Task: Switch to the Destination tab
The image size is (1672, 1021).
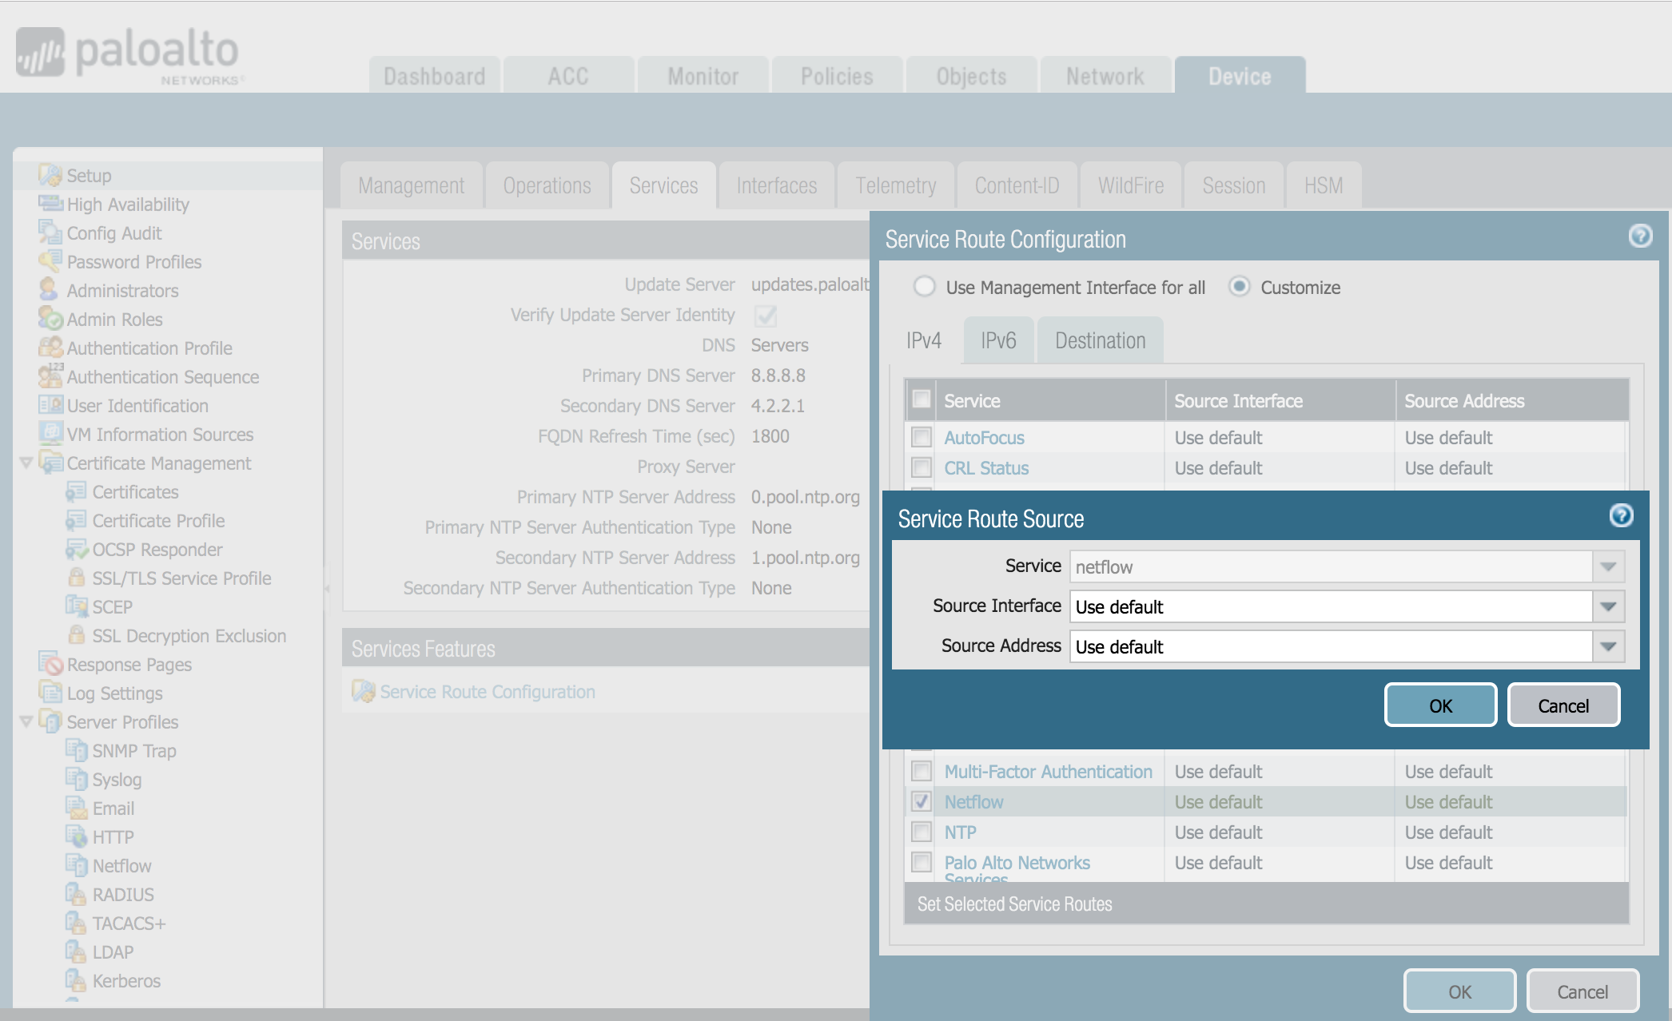Action: click(x=1100, y=341)
